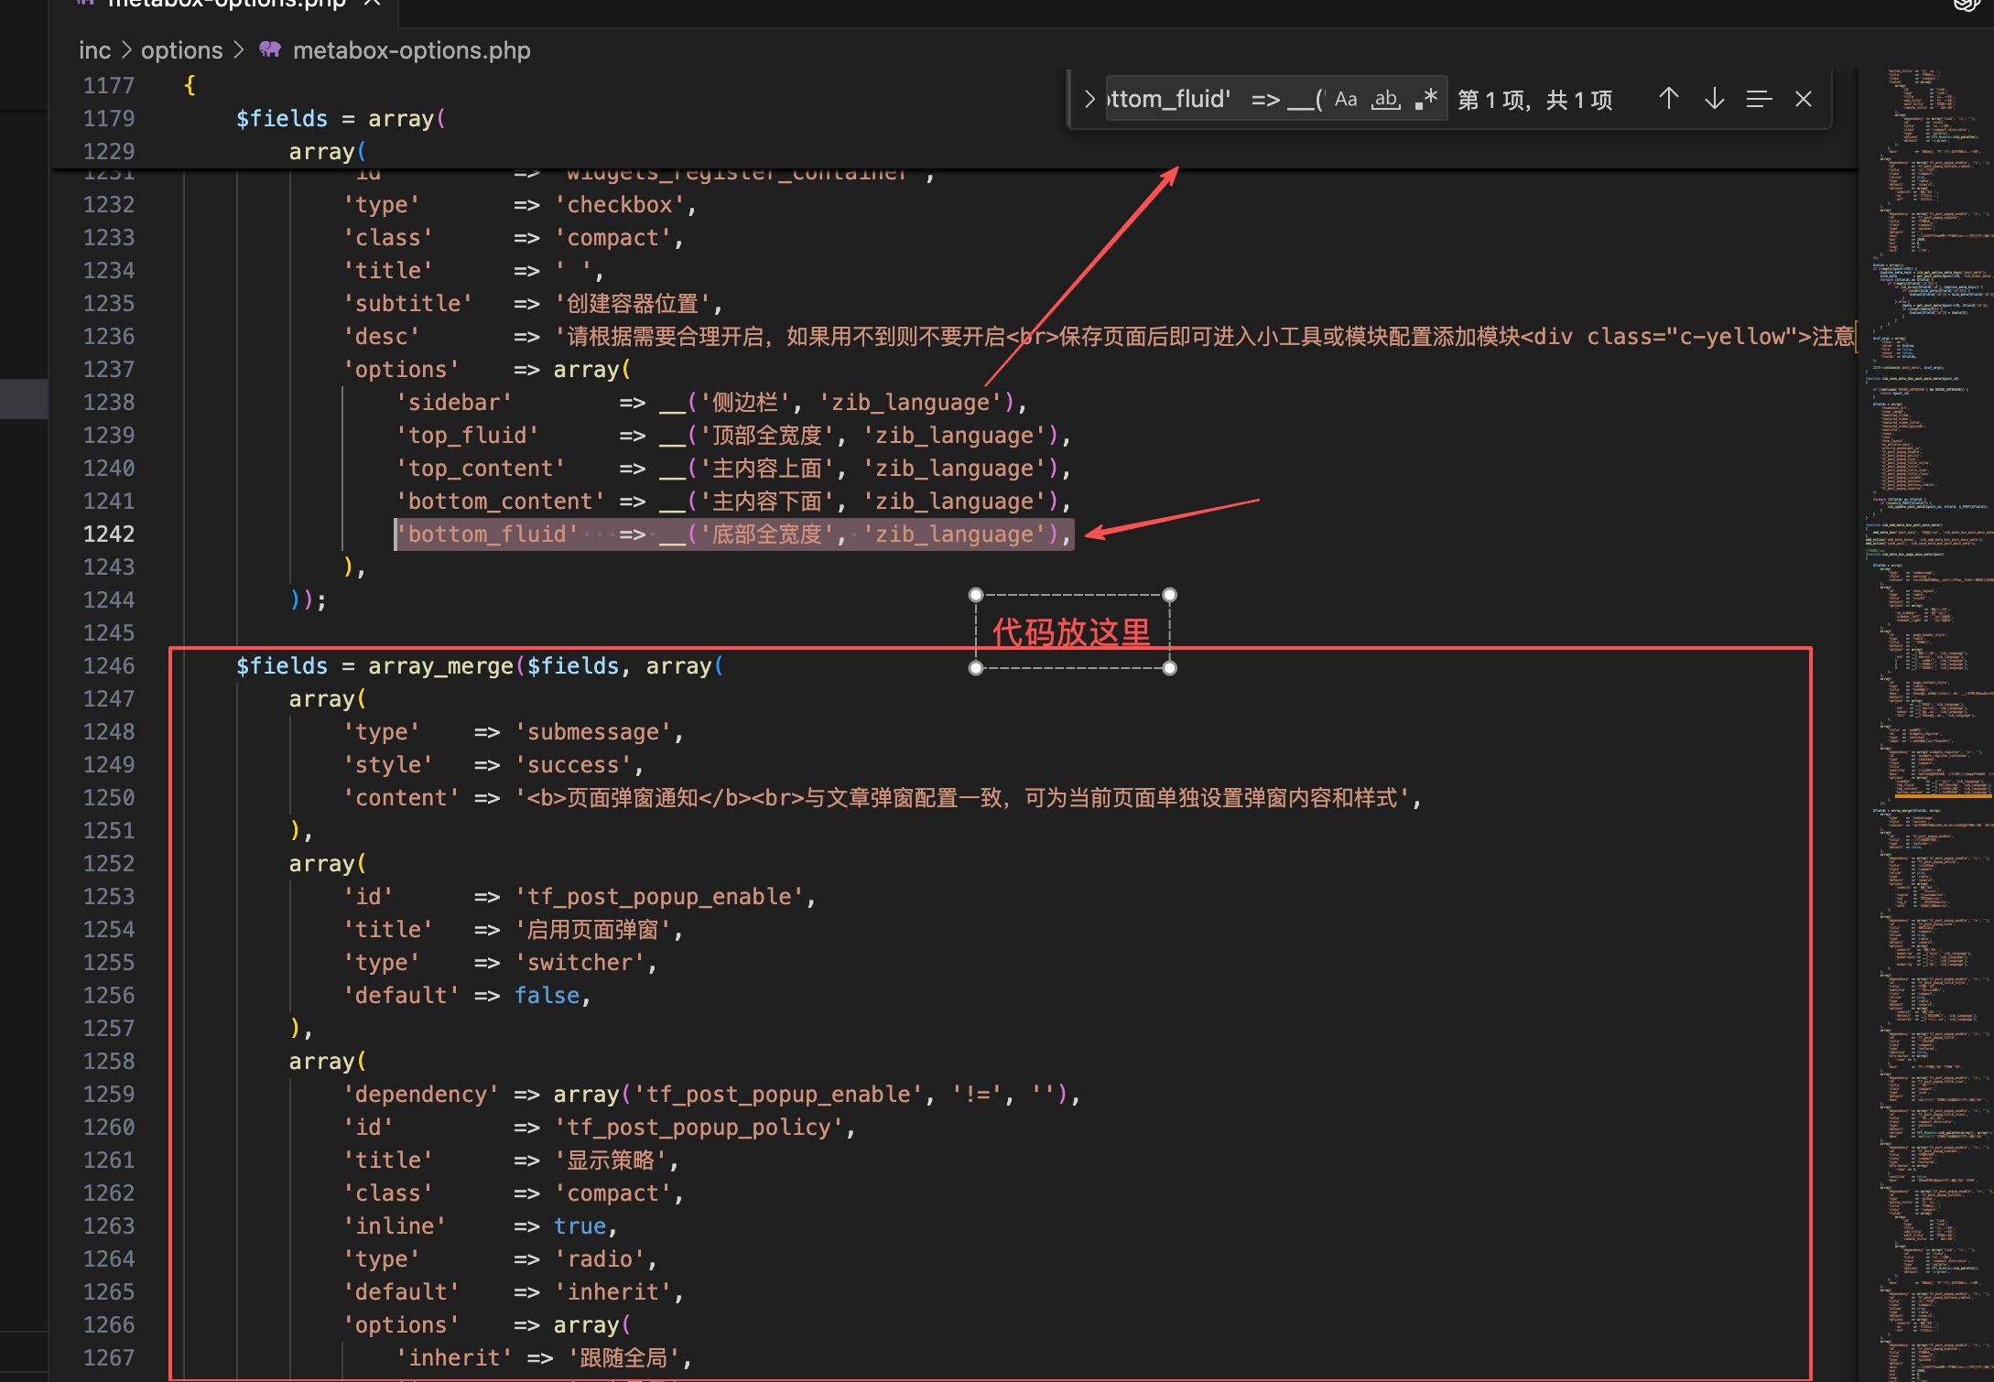The image size is (1994, 1382).
Task: Expand the replace field chevron
Action: [x=1089, y=99]
